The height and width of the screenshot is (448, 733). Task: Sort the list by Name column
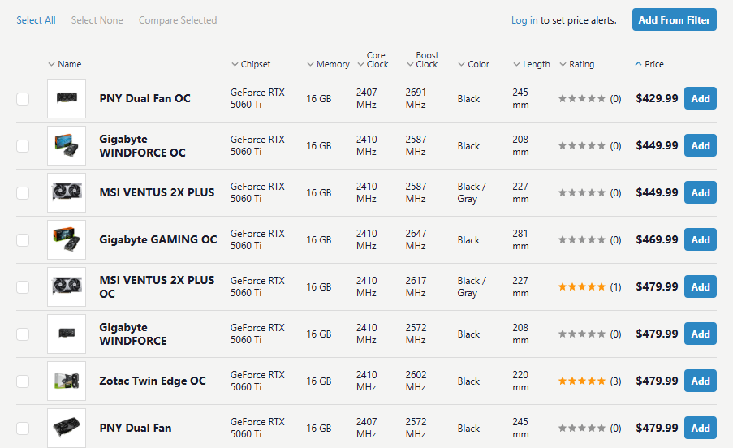click(x=65, y=64)
